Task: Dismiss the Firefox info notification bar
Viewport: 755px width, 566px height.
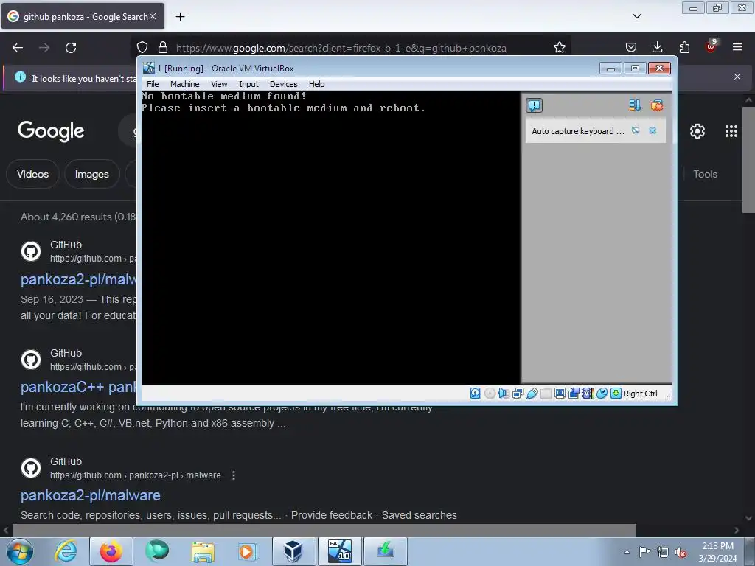Action: coord(737,77)
